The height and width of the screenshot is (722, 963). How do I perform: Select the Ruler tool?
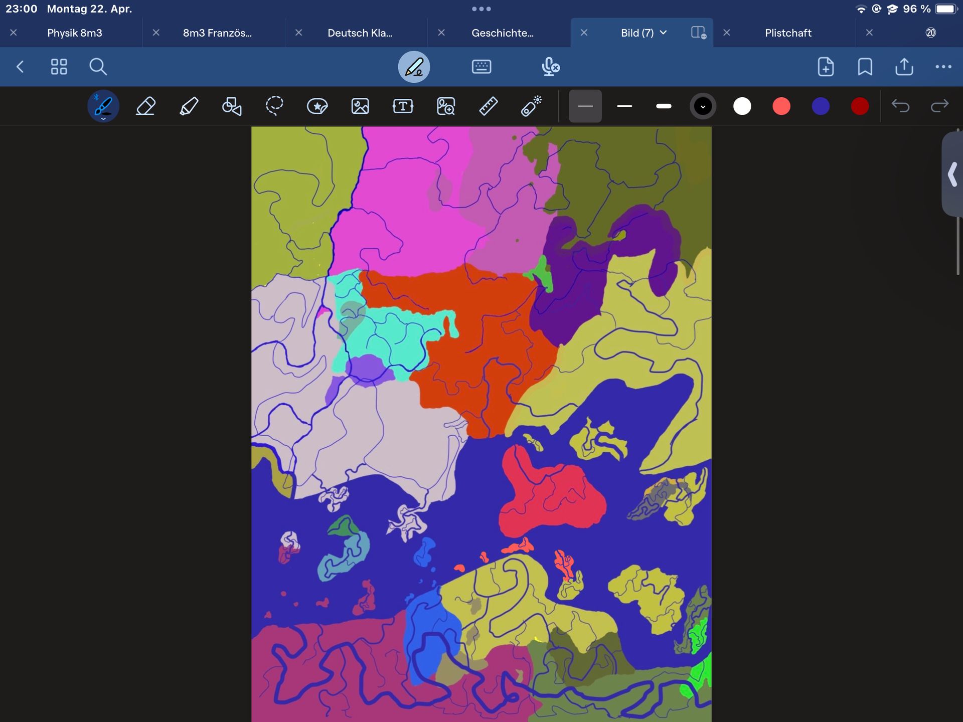point(488,106)
